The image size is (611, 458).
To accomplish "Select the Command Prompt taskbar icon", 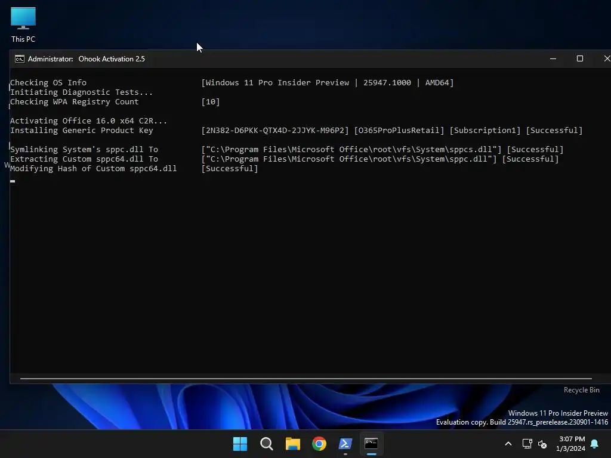I will (371, 444).
